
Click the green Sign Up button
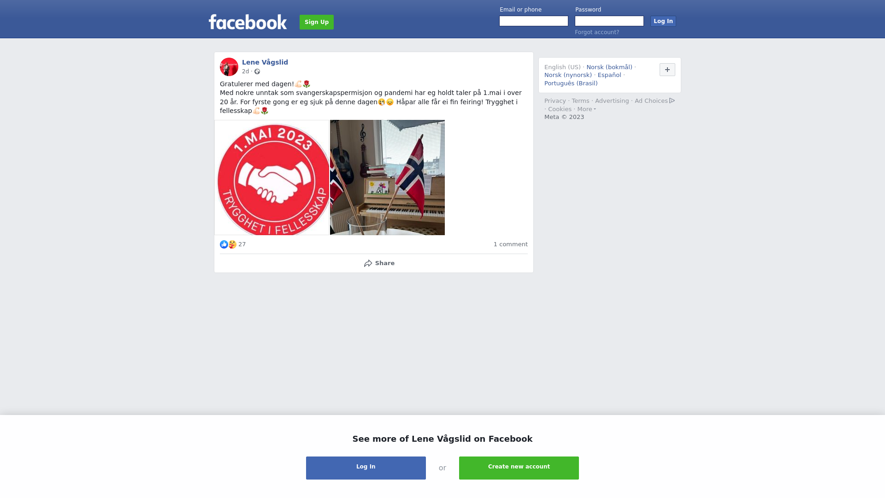(x=317, y=22)
